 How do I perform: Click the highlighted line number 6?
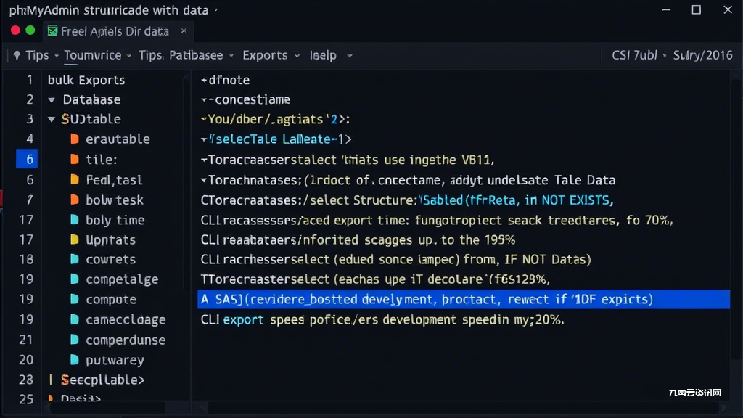(x=27, y=159)
